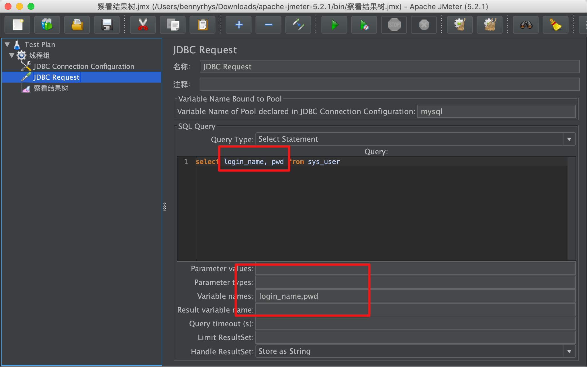Viewport: 587px width, 367px height.
Task: Start test without pauses icon
Action: (364, 25)
